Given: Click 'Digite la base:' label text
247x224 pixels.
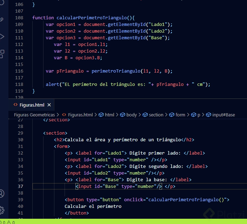Looking at the screenshot, I should point(147,179).
